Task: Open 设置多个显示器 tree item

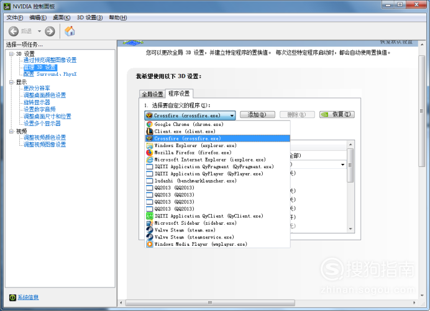Action: (42, 124)
